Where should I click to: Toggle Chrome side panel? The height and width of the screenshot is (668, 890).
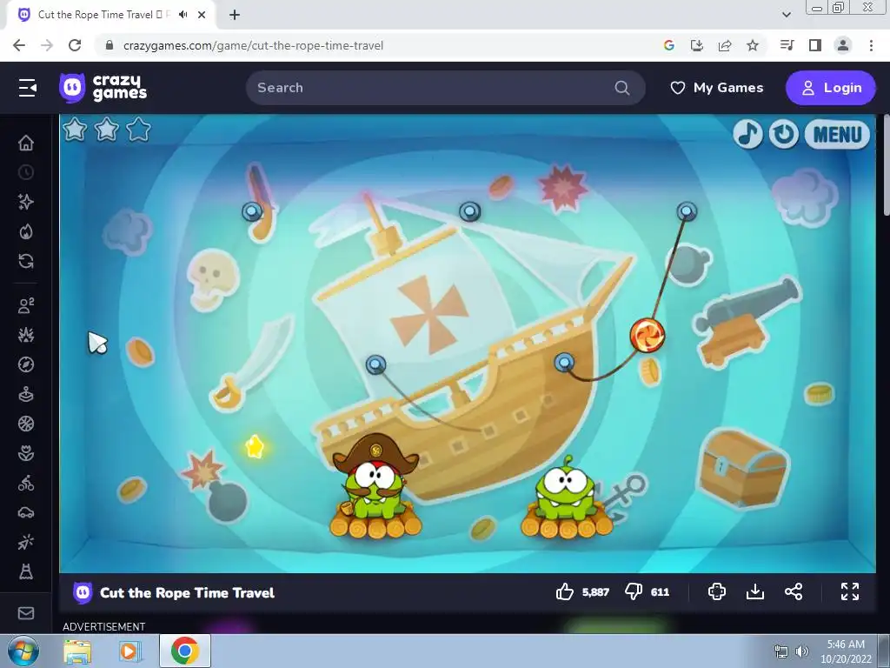(x=815, y=45)
